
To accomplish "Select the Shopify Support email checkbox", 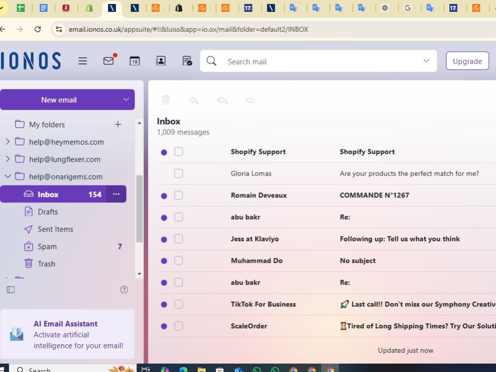I will pos(179,151).
